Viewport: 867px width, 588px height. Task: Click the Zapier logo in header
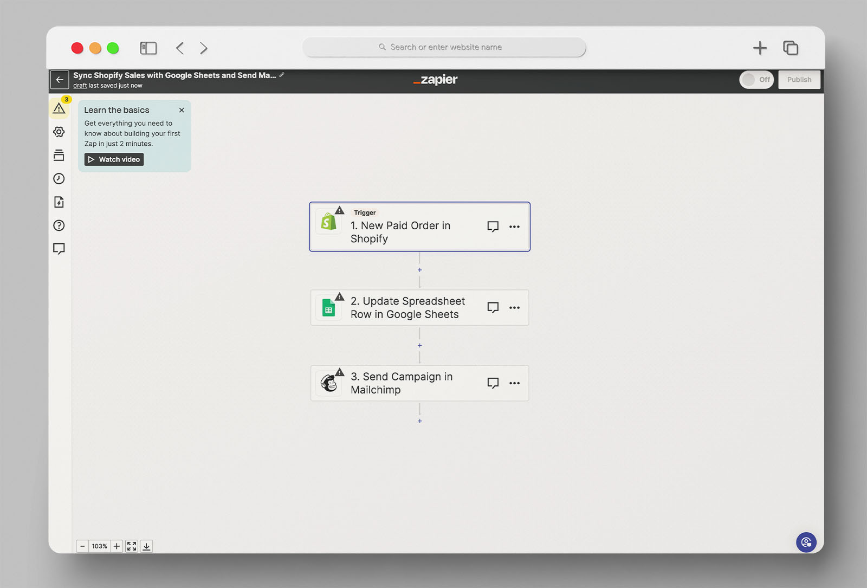pos(435,80)
